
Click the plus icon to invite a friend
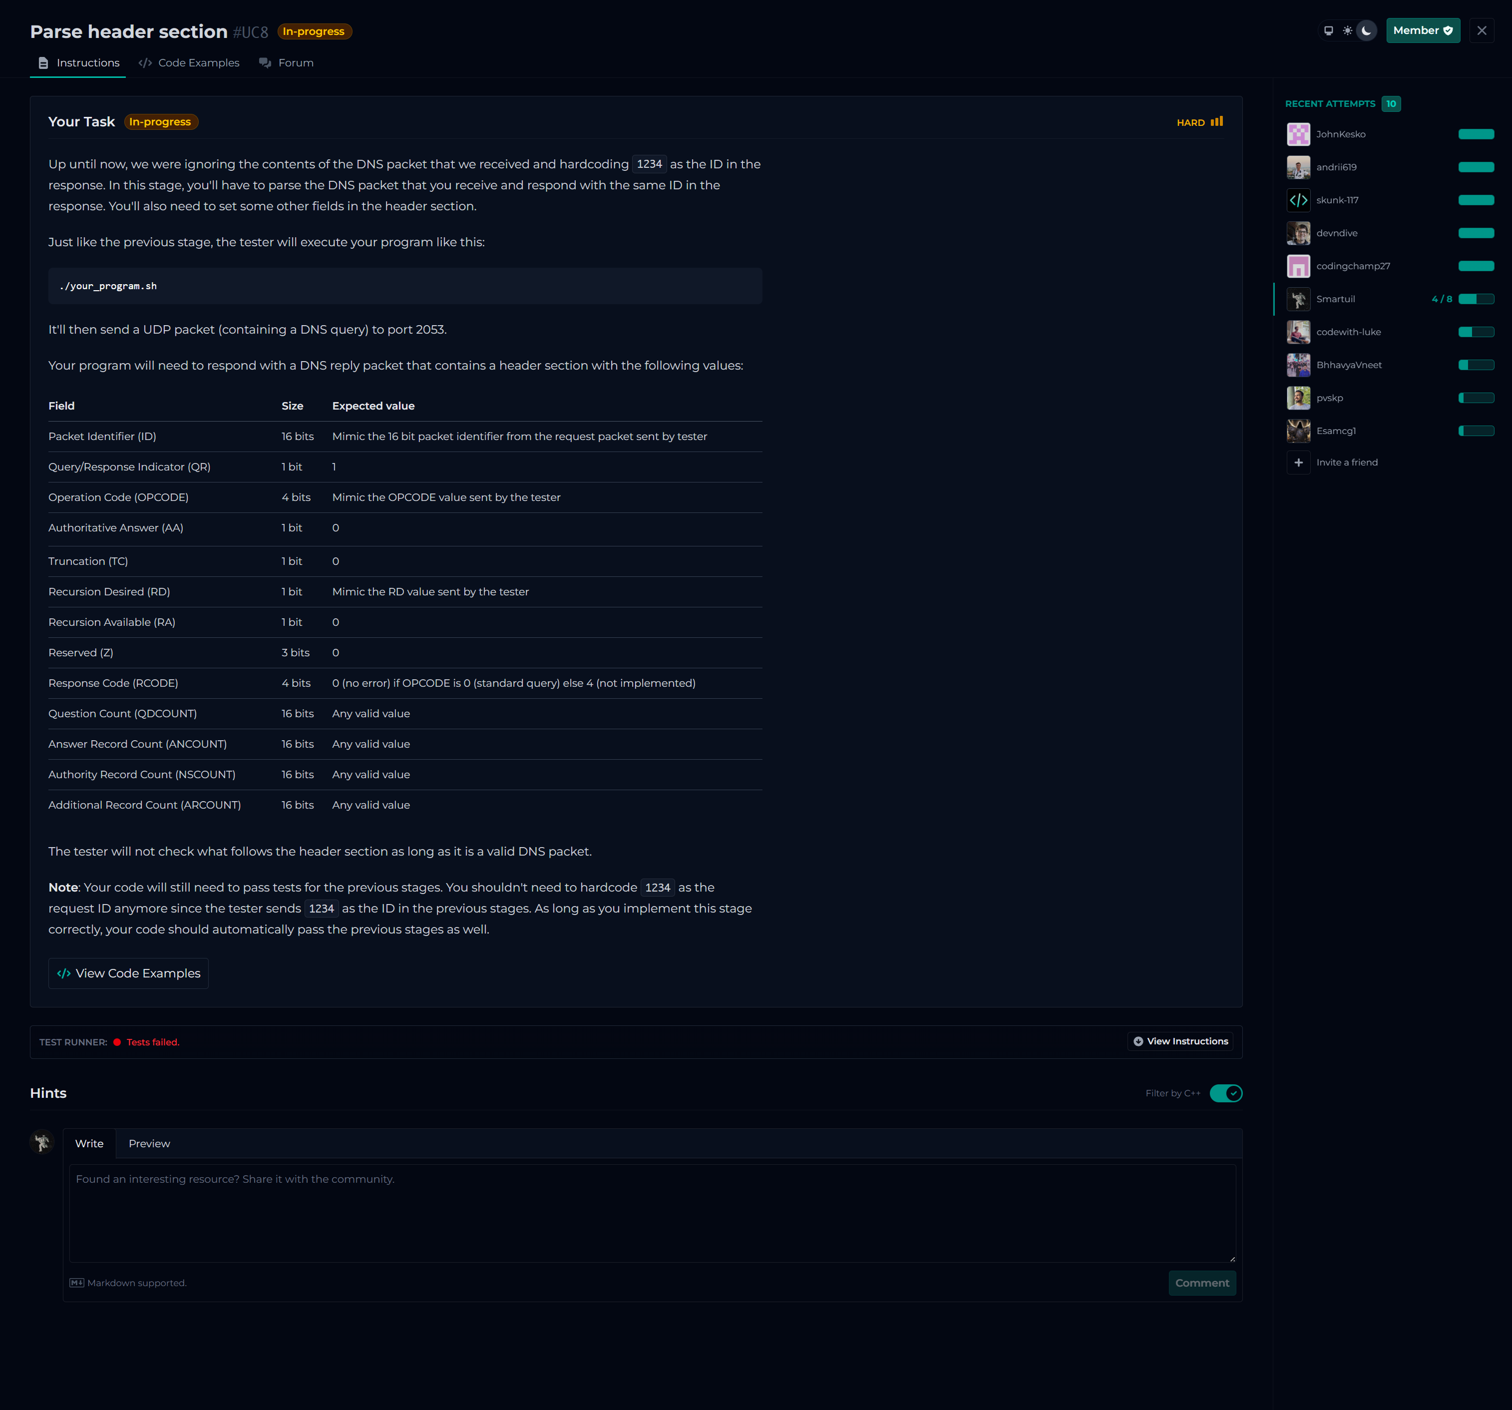click(1298, 463)
